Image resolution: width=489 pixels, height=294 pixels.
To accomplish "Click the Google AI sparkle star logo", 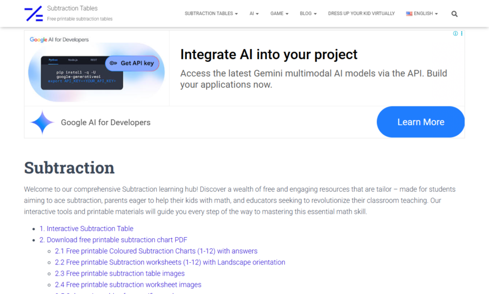I will [x=42, y=122].
